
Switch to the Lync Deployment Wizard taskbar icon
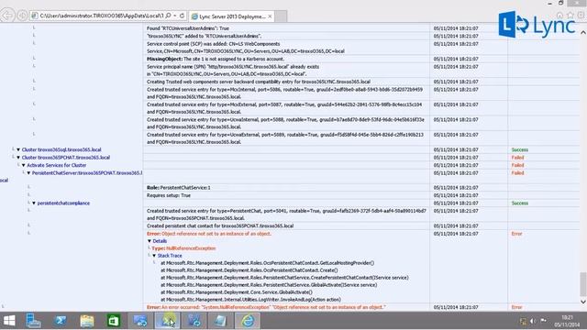(140, 321)
